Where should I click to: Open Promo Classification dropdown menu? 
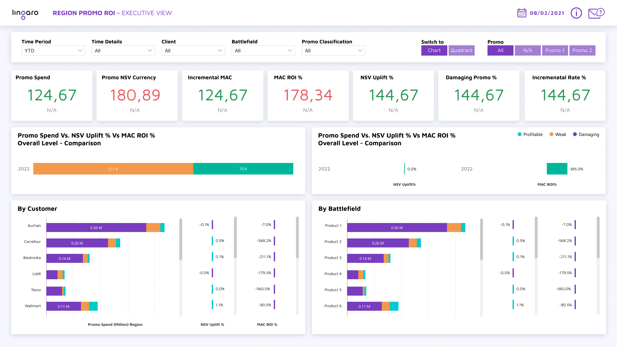[333, 50]
